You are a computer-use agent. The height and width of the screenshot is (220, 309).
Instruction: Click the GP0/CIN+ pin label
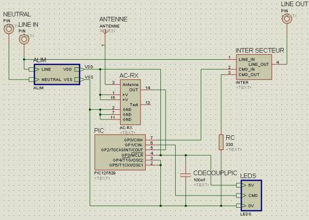[x=133, y=140]
